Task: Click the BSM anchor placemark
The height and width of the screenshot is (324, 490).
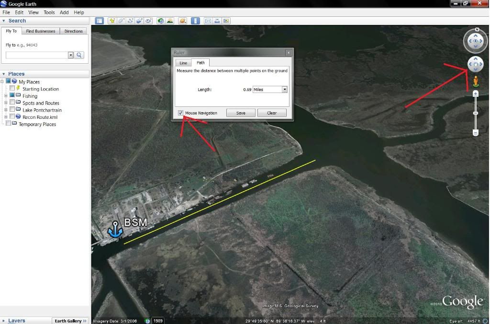Action: [115, 229]
